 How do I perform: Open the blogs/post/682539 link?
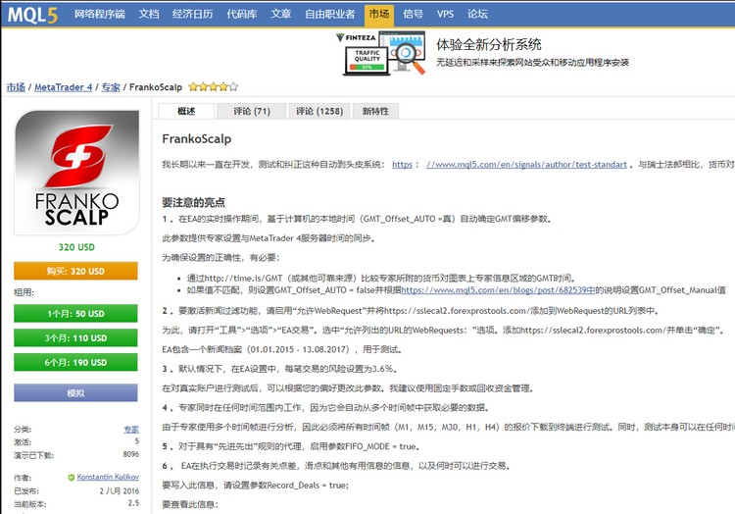pyautogui.click(x=498, y=290)
